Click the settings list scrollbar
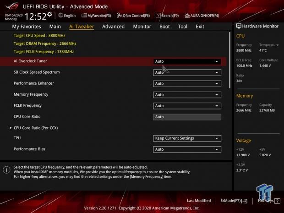 coord(230,60)
